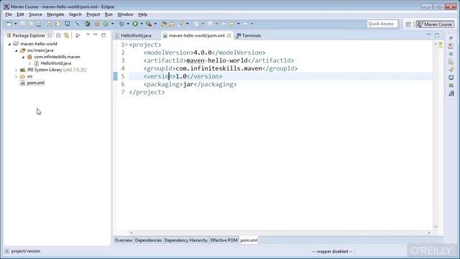Click the Open Perspective icon

(408, 24)
